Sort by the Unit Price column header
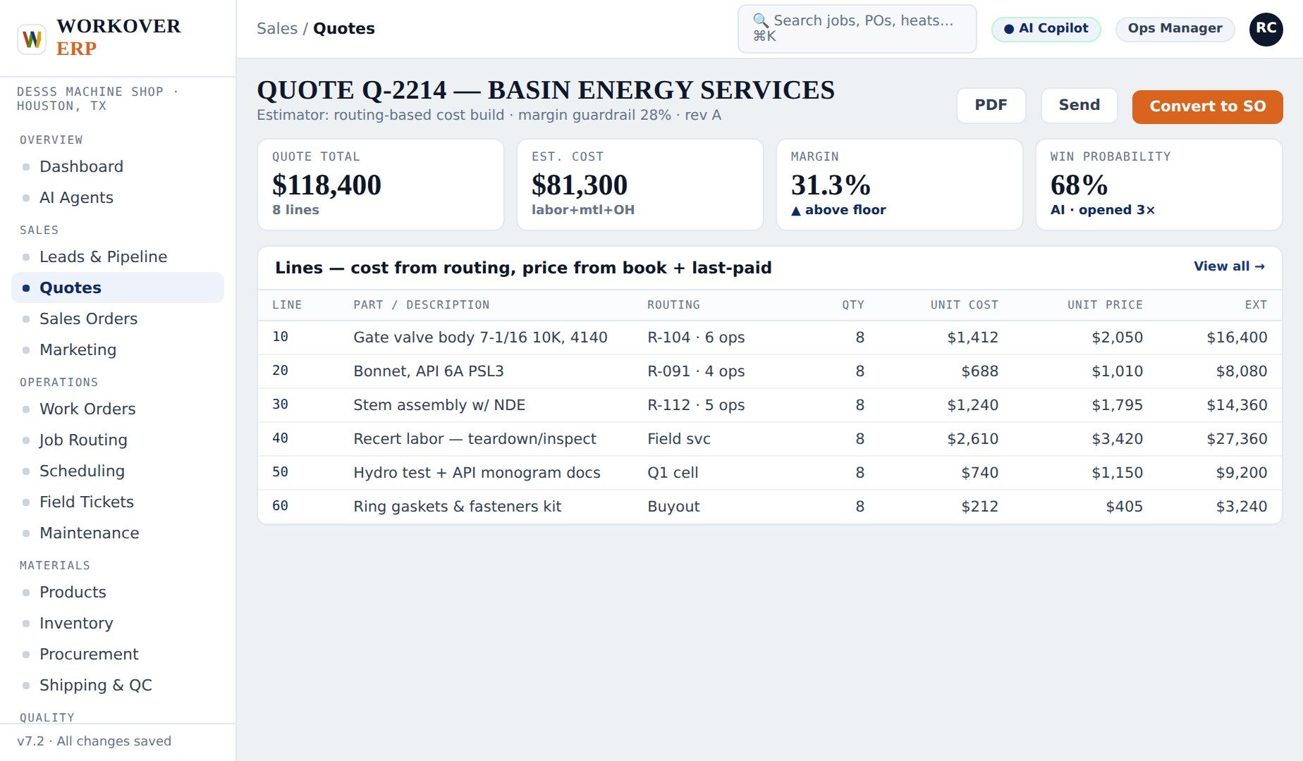This screenshot has height=761, width=1303. click(1104, 305)
